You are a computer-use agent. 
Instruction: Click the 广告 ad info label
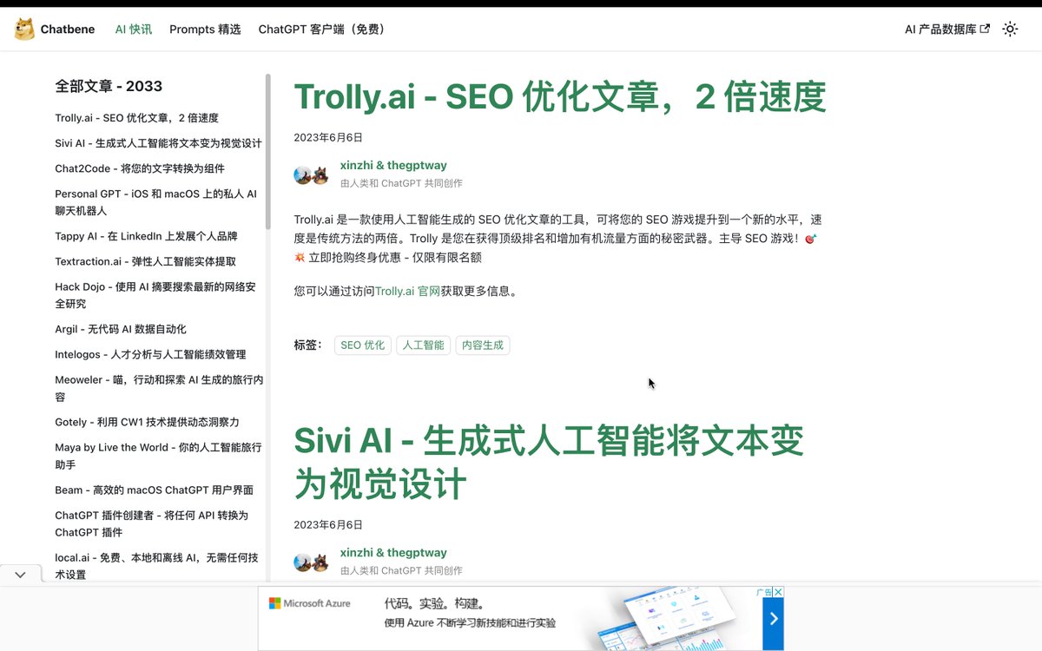click(x=764, y=592)
